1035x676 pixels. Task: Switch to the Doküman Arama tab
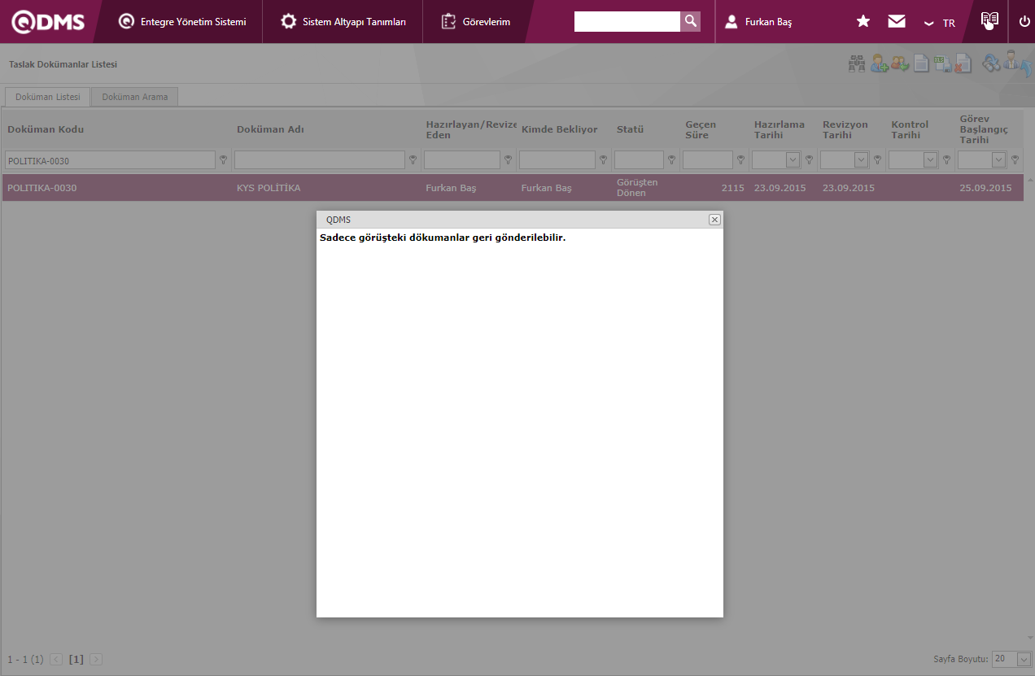[x=135, y=97]
